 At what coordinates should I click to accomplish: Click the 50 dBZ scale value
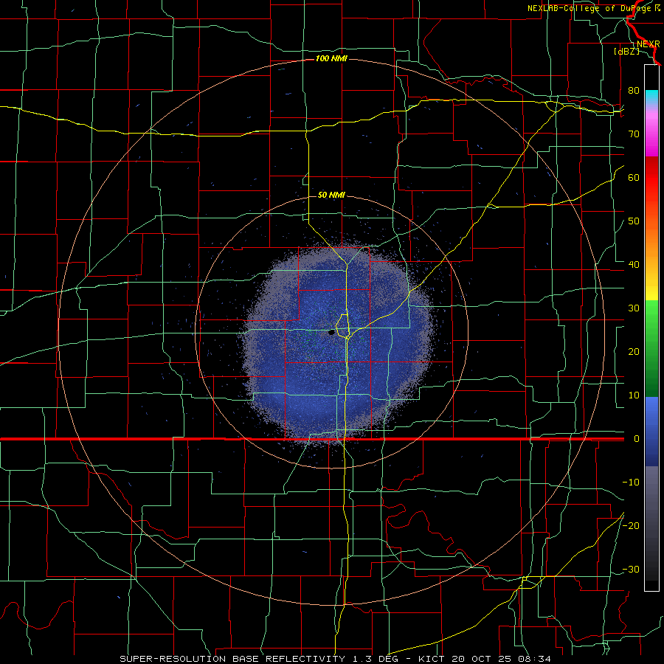point(634,221)
